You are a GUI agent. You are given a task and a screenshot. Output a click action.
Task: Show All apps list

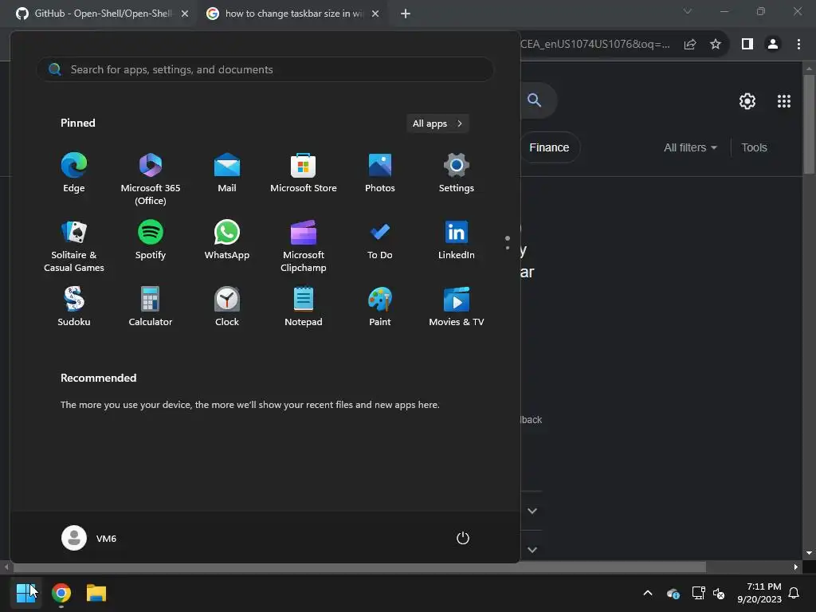437,124
